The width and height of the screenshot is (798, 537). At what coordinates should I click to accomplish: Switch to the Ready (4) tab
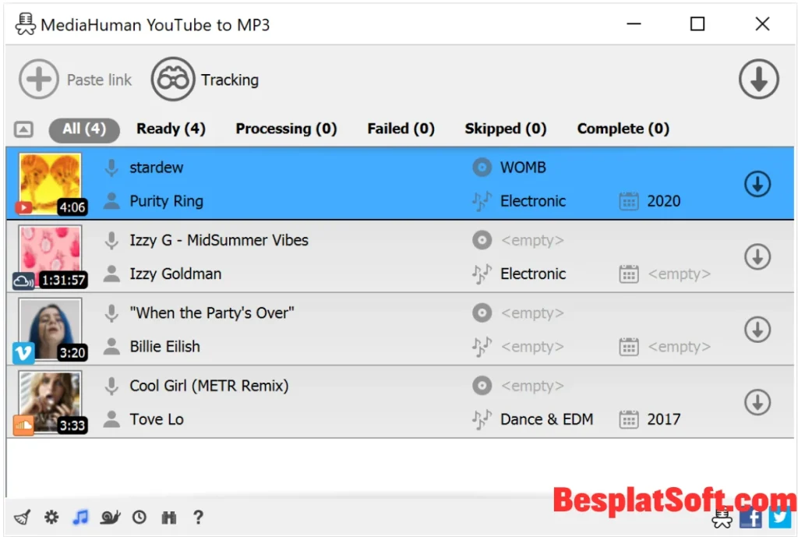(171, 129)
